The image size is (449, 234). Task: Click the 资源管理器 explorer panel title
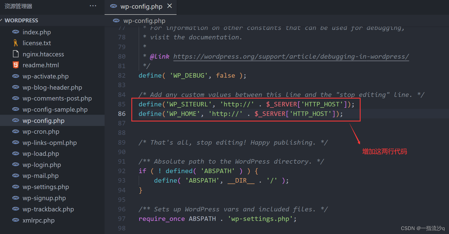tap(18, 6)
